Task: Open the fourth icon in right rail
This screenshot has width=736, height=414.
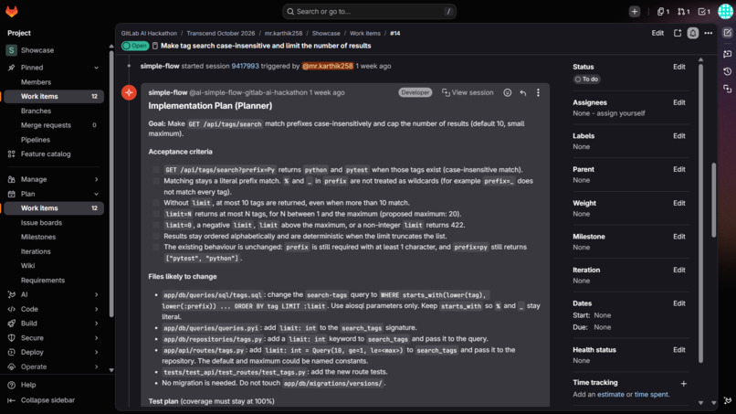Action: [x=727, y=89]
